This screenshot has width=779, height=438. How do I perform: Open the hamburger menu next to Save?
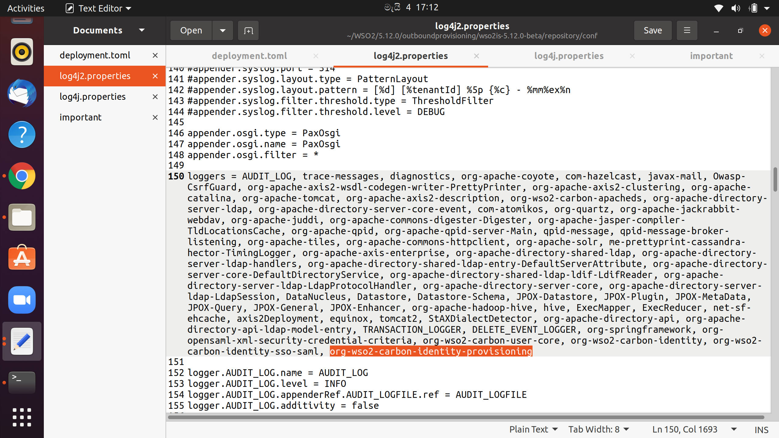(687, 30)
